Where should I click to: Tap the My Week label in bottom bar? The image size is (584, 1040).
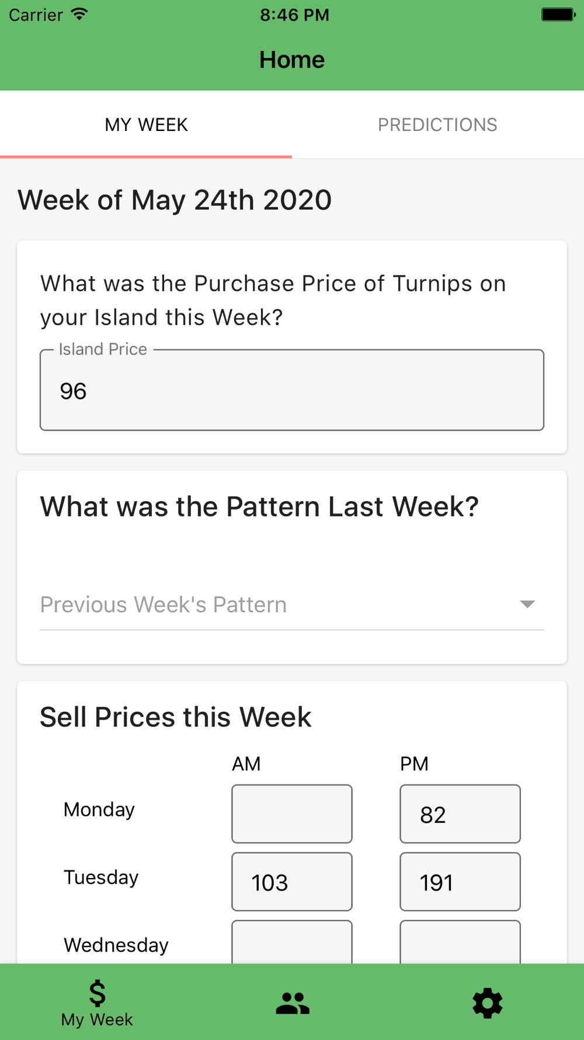pos(97,1020)
